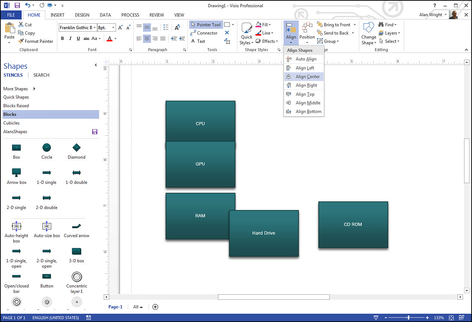472x322 pixels.
Task: Open Bring to Front dropdown arrow
Action: (355, 25)
